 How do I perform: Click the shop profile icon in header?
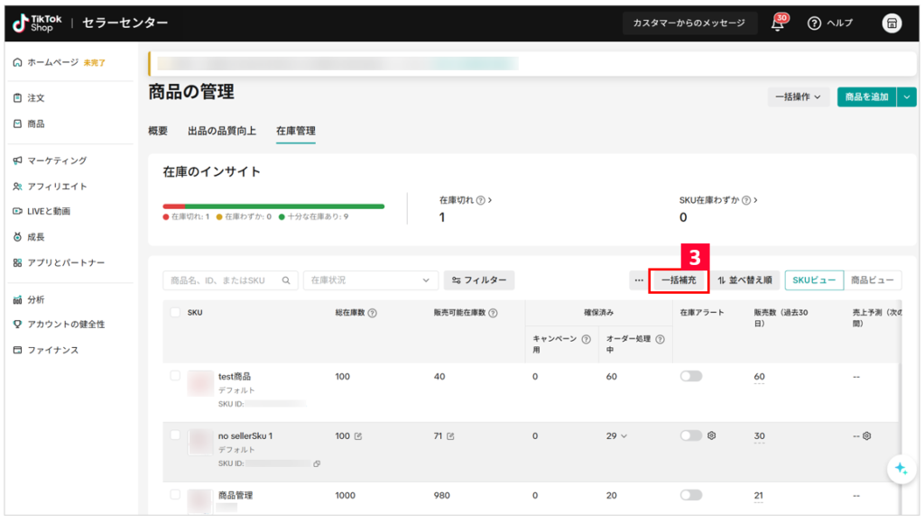892,23
